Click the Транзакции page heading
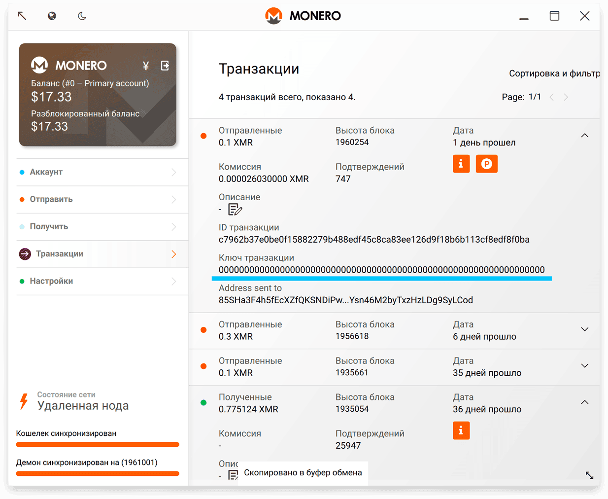This screenshot has height=499, width=608. point(259,69)
